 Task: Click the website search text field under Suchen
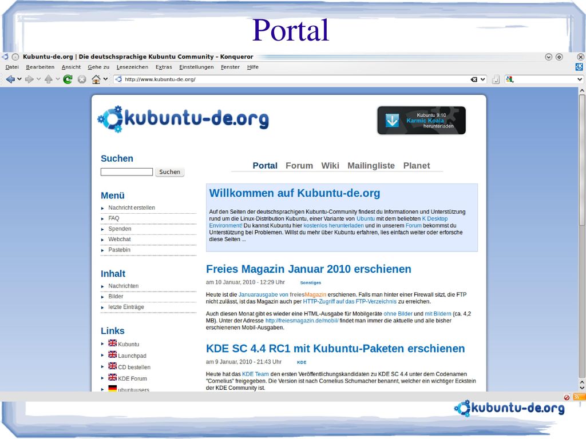click(126, 171)
